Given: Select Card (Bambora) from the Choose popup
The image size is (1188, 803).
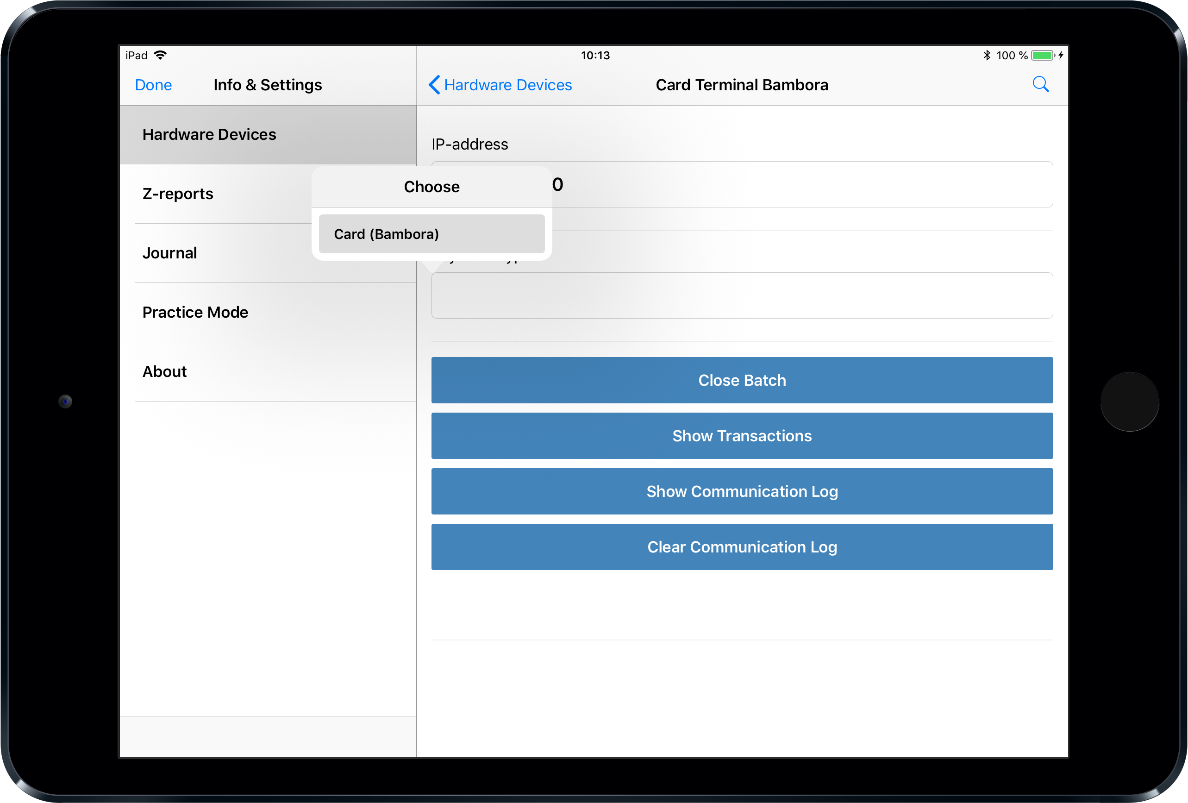Looking at the screenshot, I should click(x=432, y=234).
